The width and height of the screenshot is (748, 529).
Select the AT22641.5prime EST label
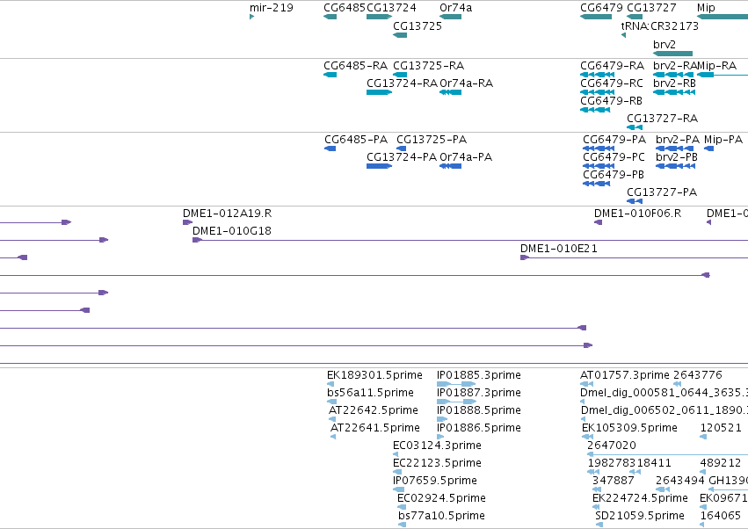375,428
